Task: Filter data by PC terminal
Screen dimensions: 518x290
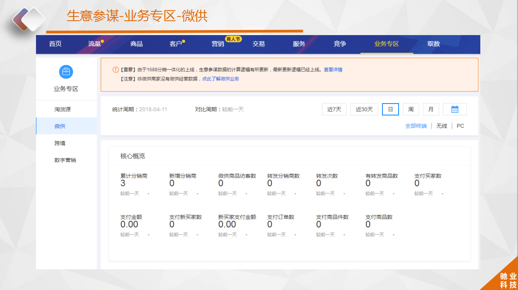Action: click(460, 126)
